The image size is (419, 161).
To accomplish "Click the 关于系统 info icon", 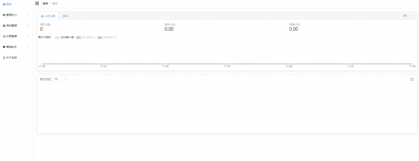I will tap(4, 57).
